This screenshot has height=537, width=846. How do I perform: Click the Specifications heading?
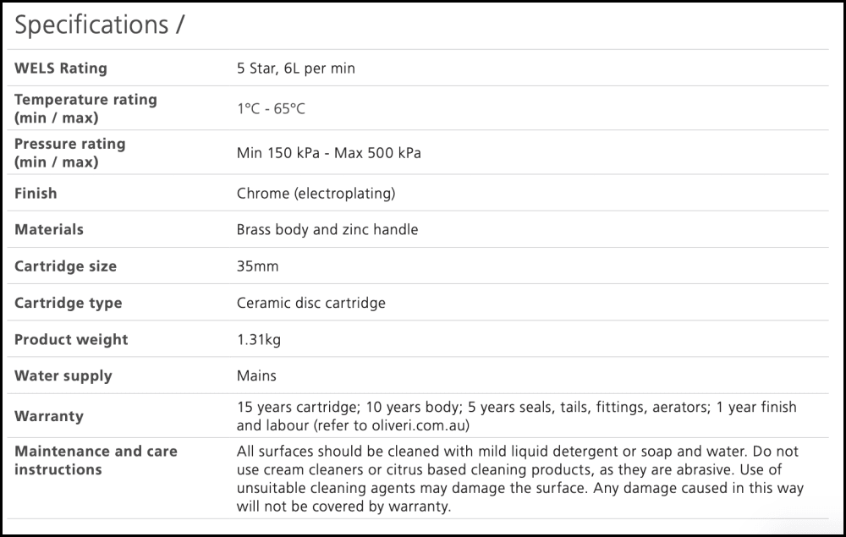pos(99,25)
